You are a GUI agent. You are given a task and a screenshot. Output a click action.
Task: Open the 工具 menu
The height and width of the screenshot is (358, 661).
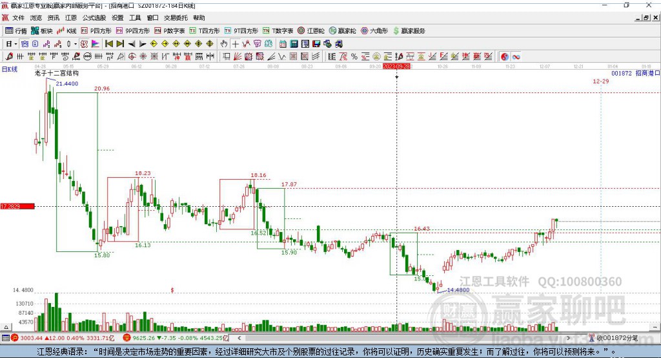pos(135,17)
